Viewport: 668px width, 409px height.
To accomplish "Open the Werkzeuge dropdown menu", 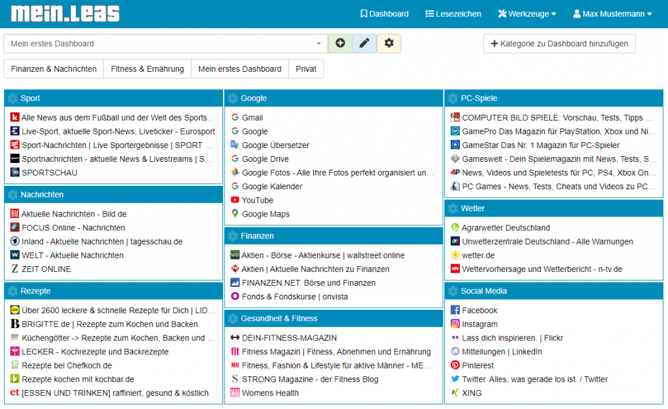I will tap(526, 14).
